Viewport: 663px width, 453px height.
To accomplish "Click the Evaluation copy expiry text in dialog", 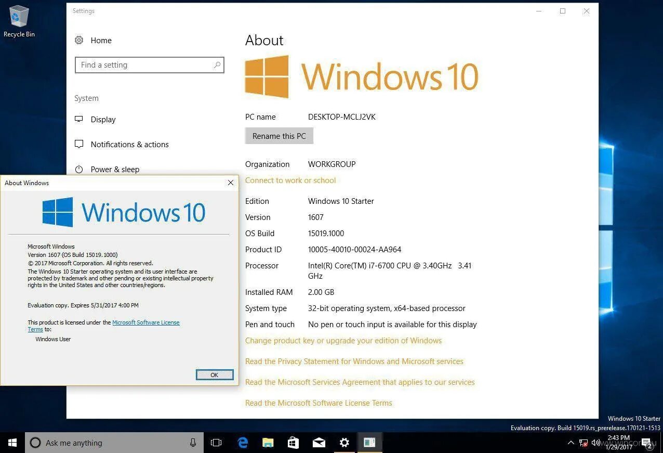I will tap(83, 305).
